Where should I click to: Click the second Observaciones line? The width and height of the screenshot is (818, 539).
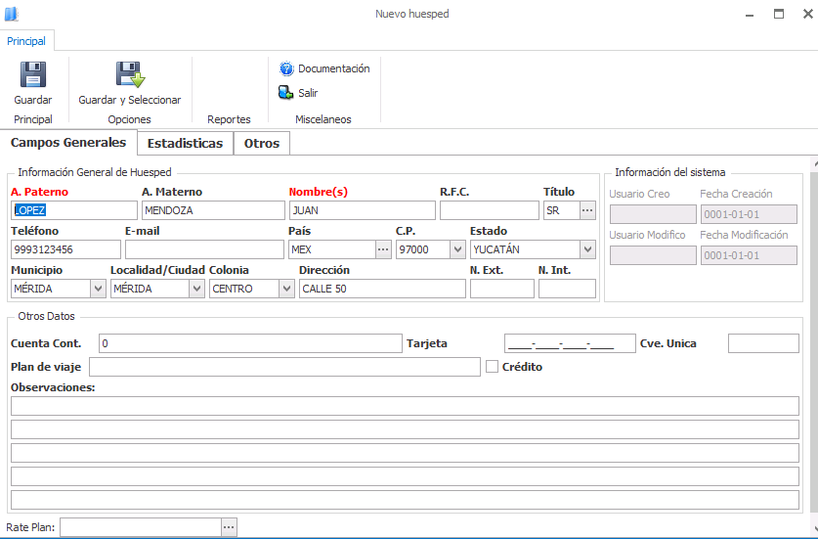(x=405, y=429)
